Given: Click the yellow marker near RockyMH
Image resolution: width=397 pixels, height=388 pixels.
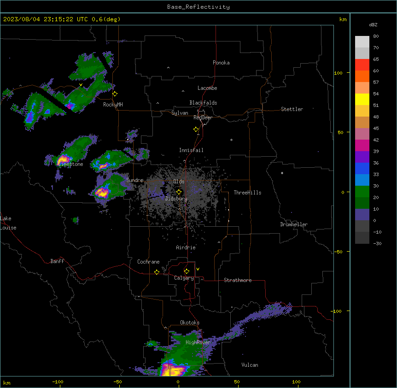Looking at the screenshot, I should 115,94.
